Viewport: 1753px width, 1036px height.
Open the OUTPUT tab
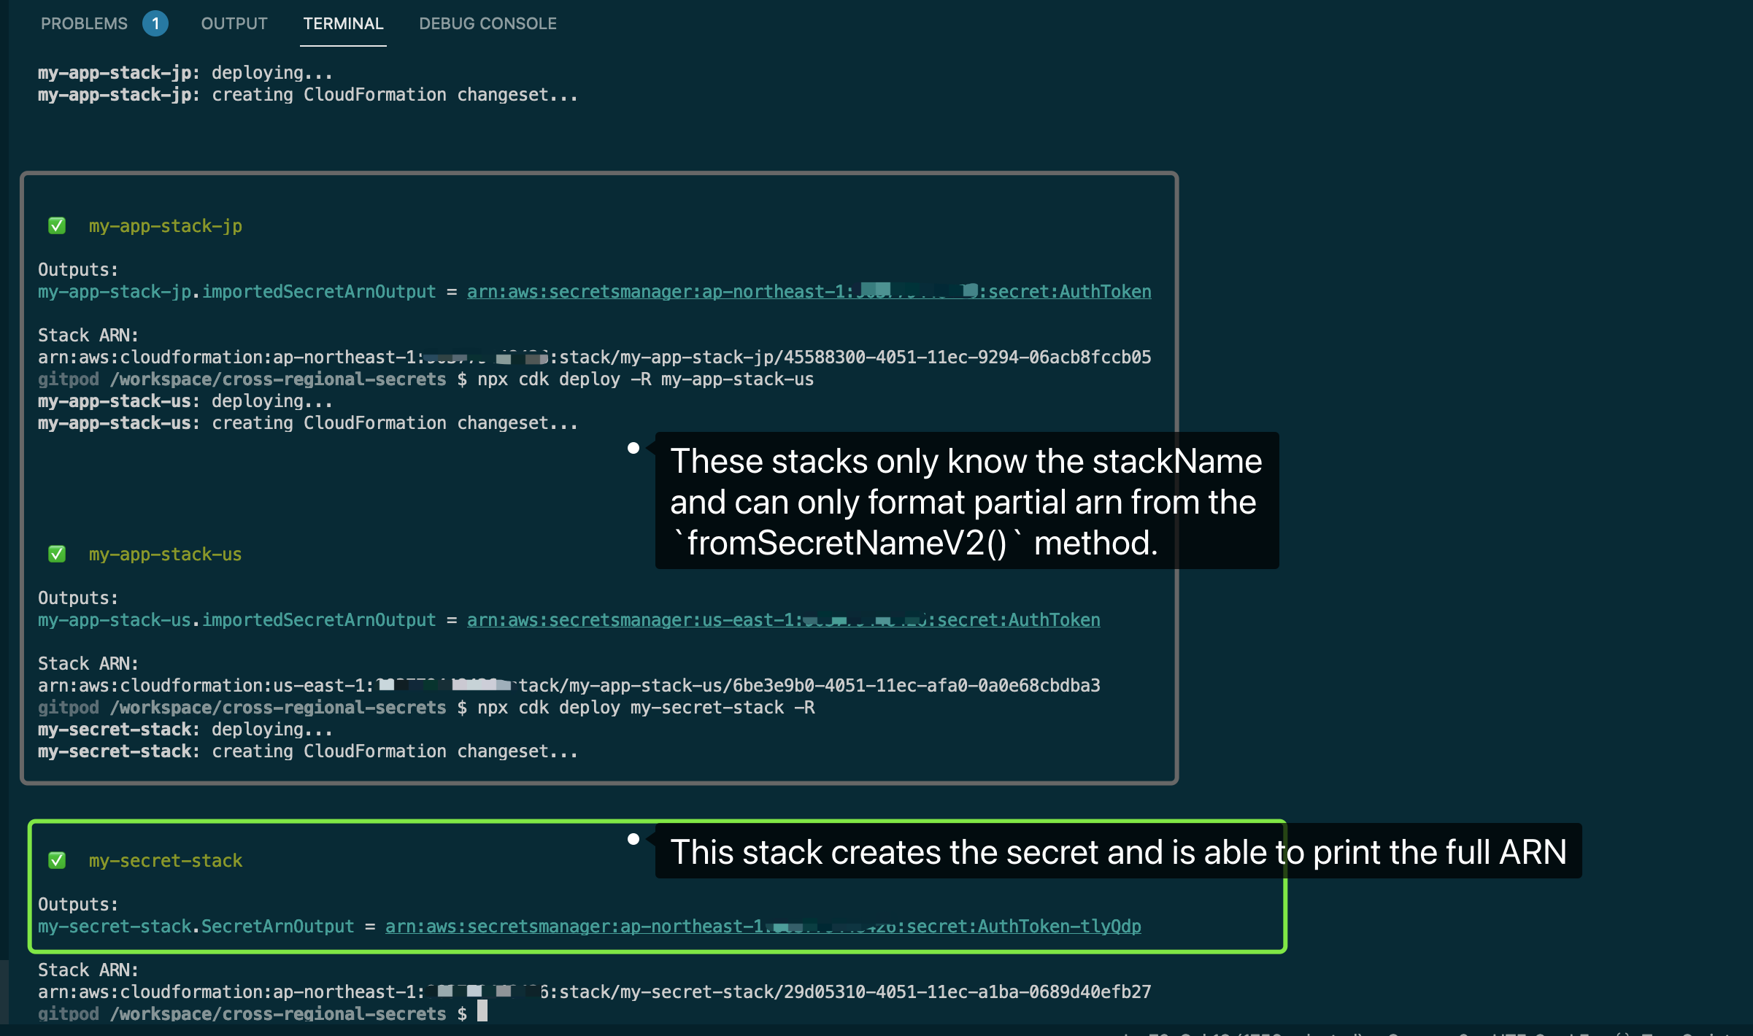pos(233,23)
